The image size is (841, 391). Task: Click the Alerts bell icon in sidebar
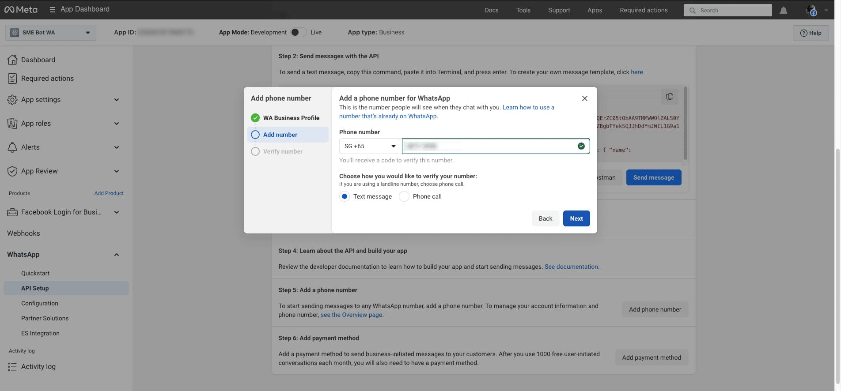tap(12, 147)
